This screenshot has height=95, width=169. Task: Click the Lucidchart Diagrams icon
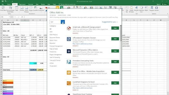pos(69,83)
